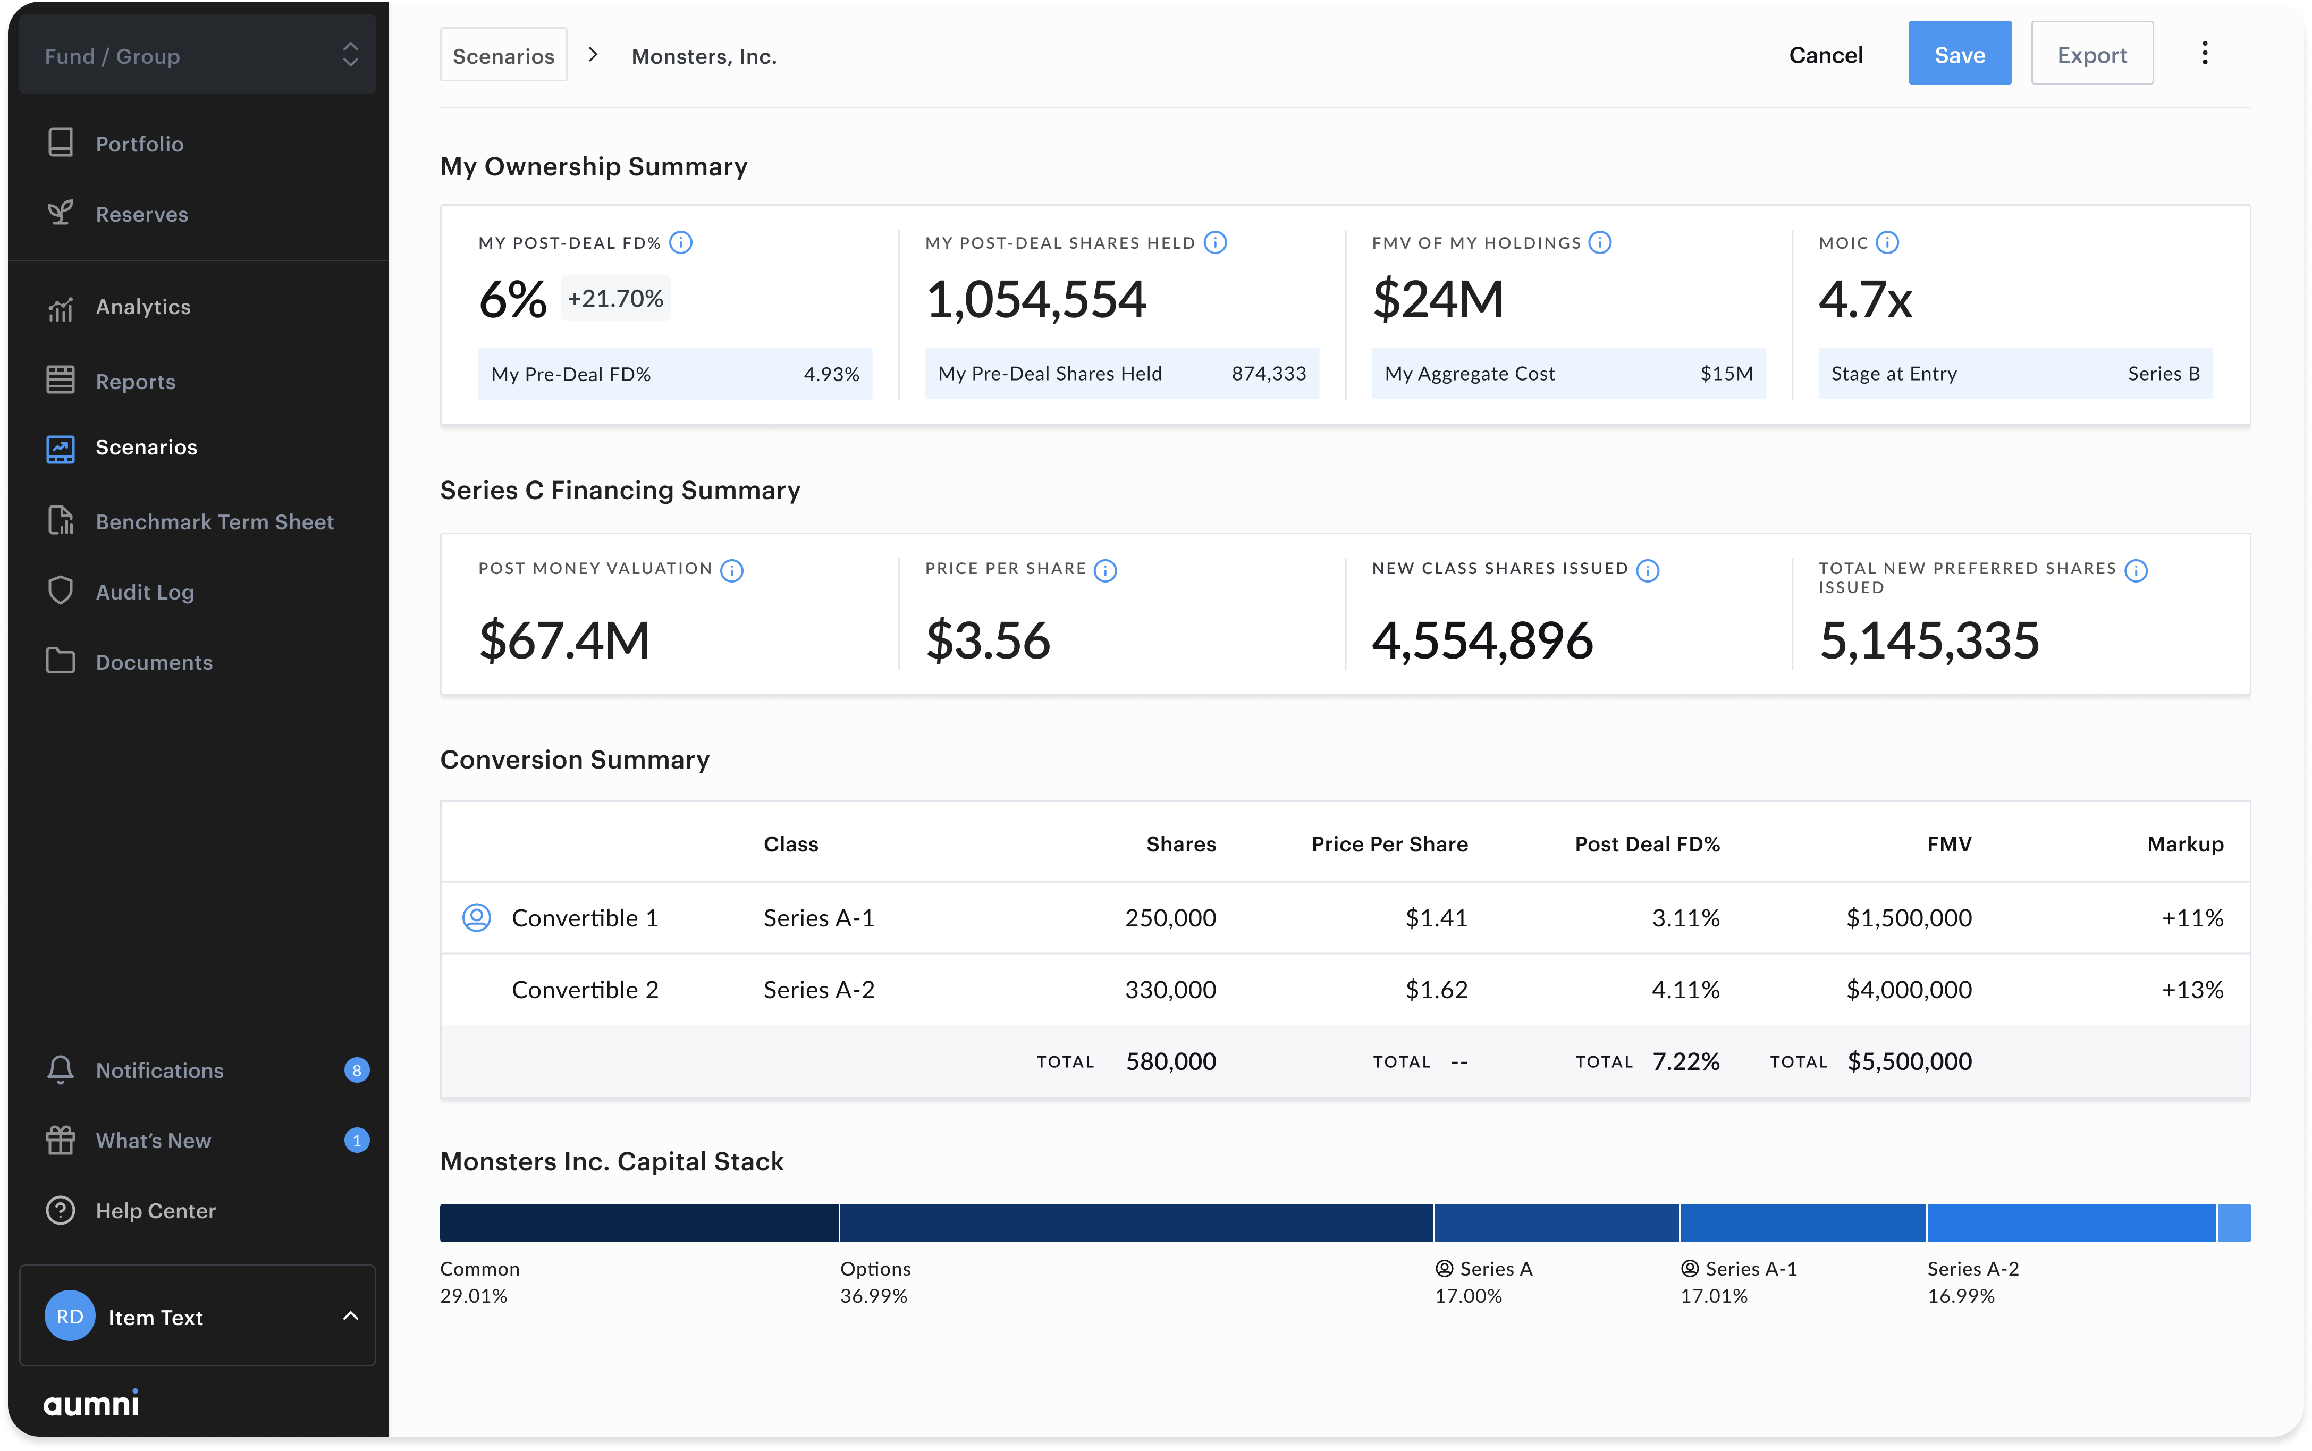Open the three-dot more options menu
Viewport: 2312px width, 1451px height.
click(x=2205, y=54)
